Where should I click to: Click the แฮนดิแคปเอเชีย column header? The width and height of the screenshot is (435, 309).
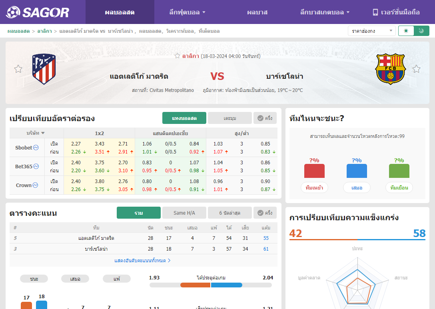[x=170, y=133]
